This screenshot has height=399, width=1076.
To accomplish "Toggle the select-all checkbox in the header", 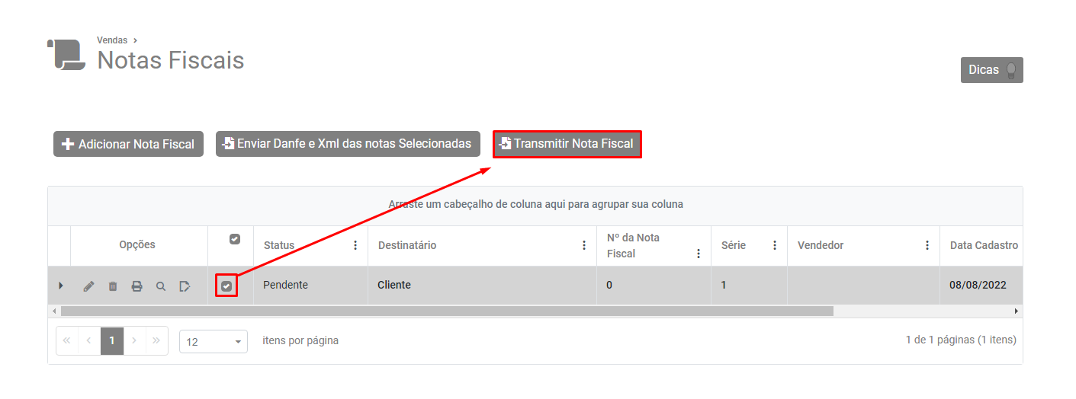I will tap(235, 239).
